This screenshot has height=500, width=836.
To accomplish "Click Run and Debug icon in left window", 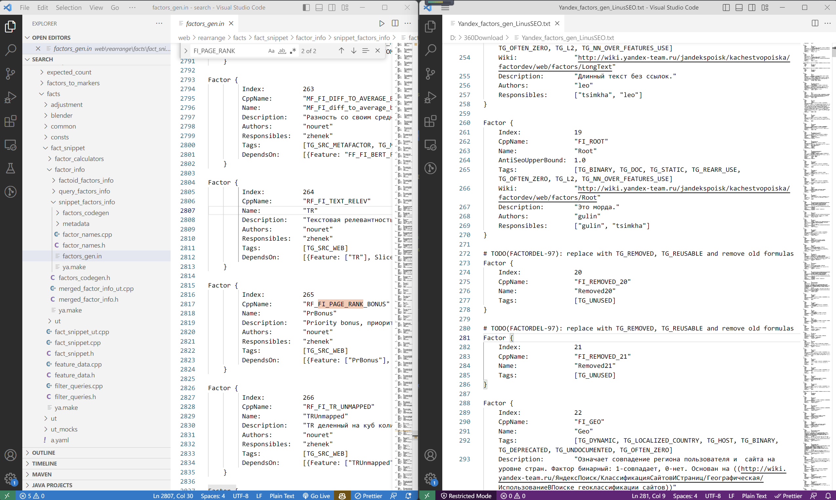I will [10, 97].
